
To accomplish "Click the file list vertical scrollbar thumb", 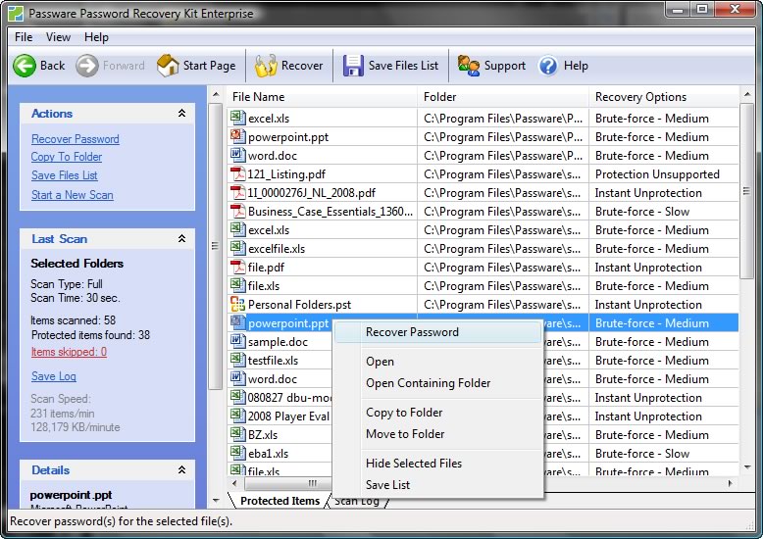I will [x=746, y=191].
